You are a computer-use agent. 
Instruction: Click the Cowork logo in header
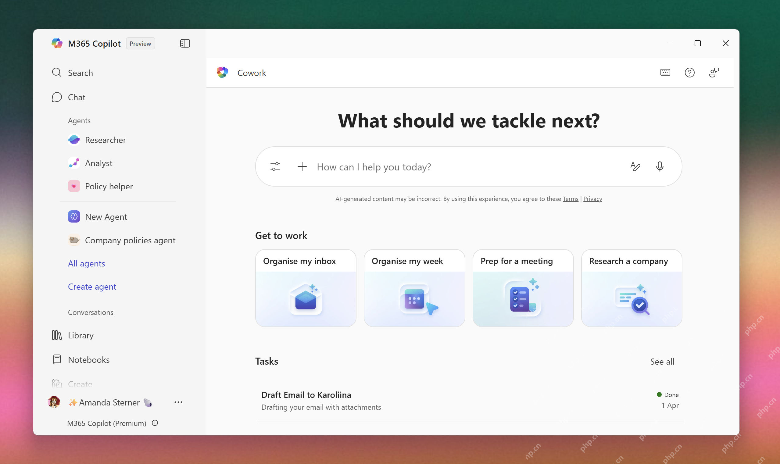(x=222, y=73)
